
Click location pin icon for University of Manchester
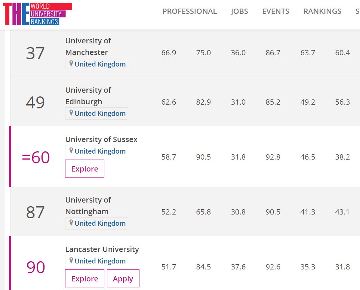(x=71, y=64)
